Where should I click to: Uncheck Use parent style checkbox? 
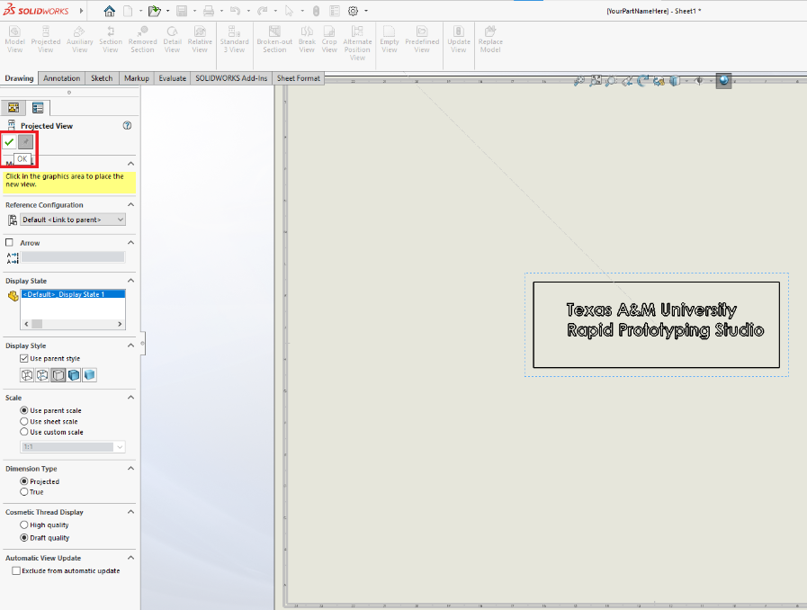pos(24,358)
